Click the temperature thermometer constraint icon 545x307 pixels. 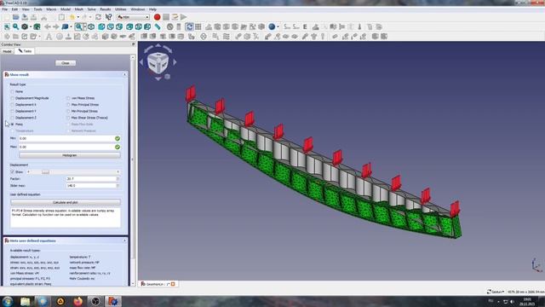pos(359,26)
